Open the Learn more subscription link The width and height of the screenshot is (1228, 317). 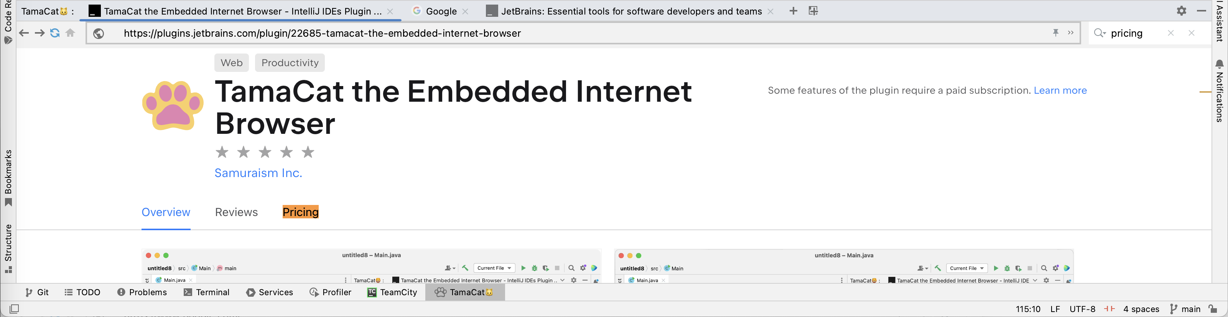coord(1060,90)
